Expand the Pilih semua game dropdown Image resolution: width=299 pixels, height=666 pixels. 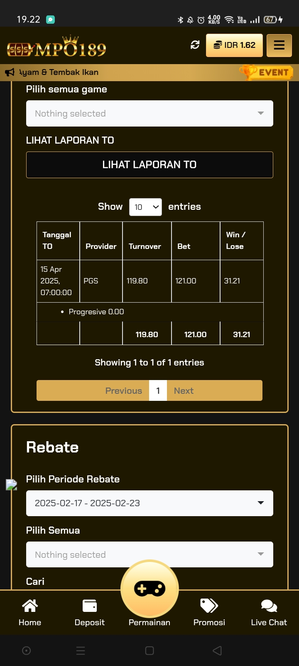click(x=149, y=113)
